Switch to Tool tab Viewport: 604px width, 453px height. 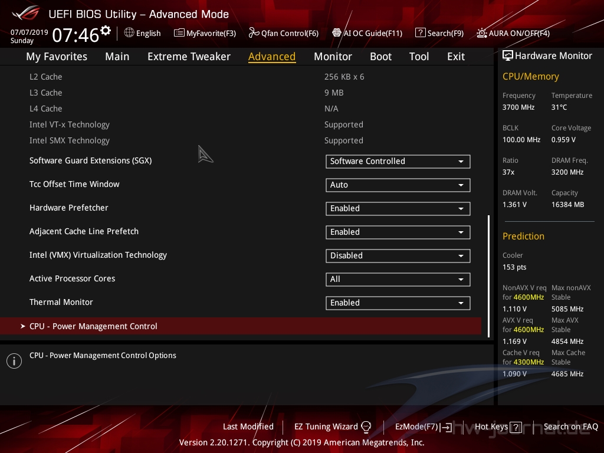coord(419,57)
